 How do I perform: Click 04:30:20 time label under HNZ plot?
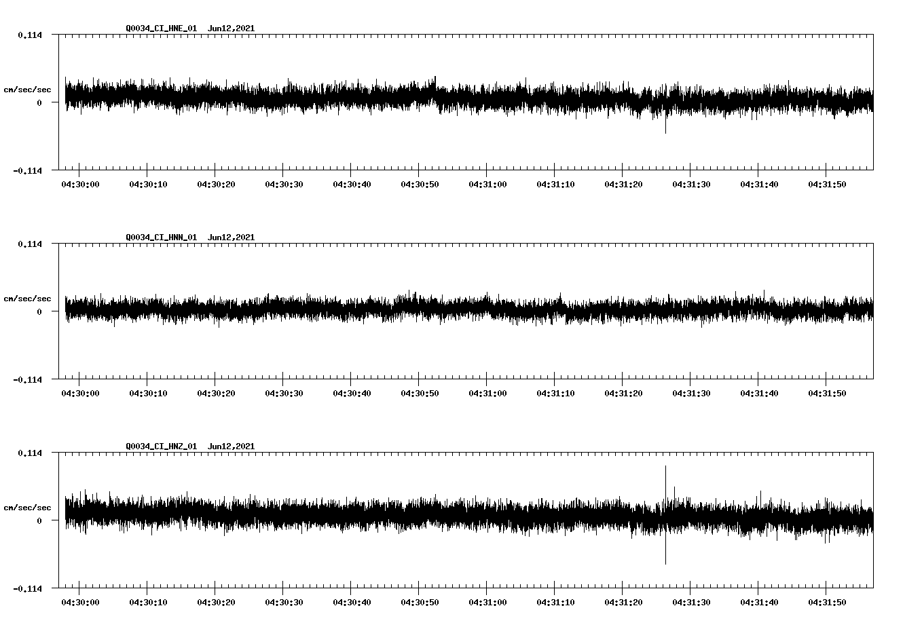coord(216,603)
